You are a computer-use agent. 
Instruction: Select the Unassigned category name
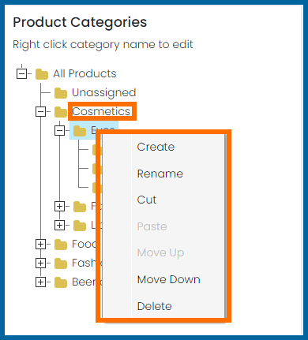104,92
